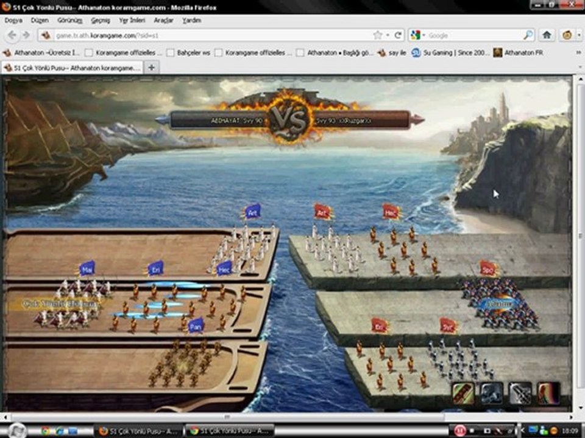Open the Bahçeler ws bookmark
Viewport: 585px width, 438px height.
tap(188, 53)
